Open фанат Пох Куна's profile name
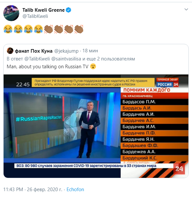This screenshot has height=197, width=192. click(x=34, y=51)
